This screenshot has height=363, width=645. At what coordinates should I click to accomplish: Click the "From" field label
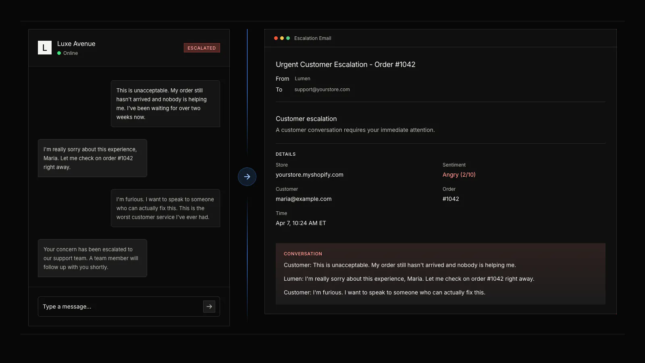283,79
